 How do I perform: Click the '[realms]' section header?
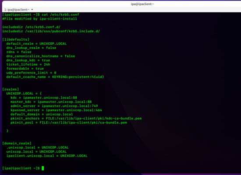tap(11, 89)
